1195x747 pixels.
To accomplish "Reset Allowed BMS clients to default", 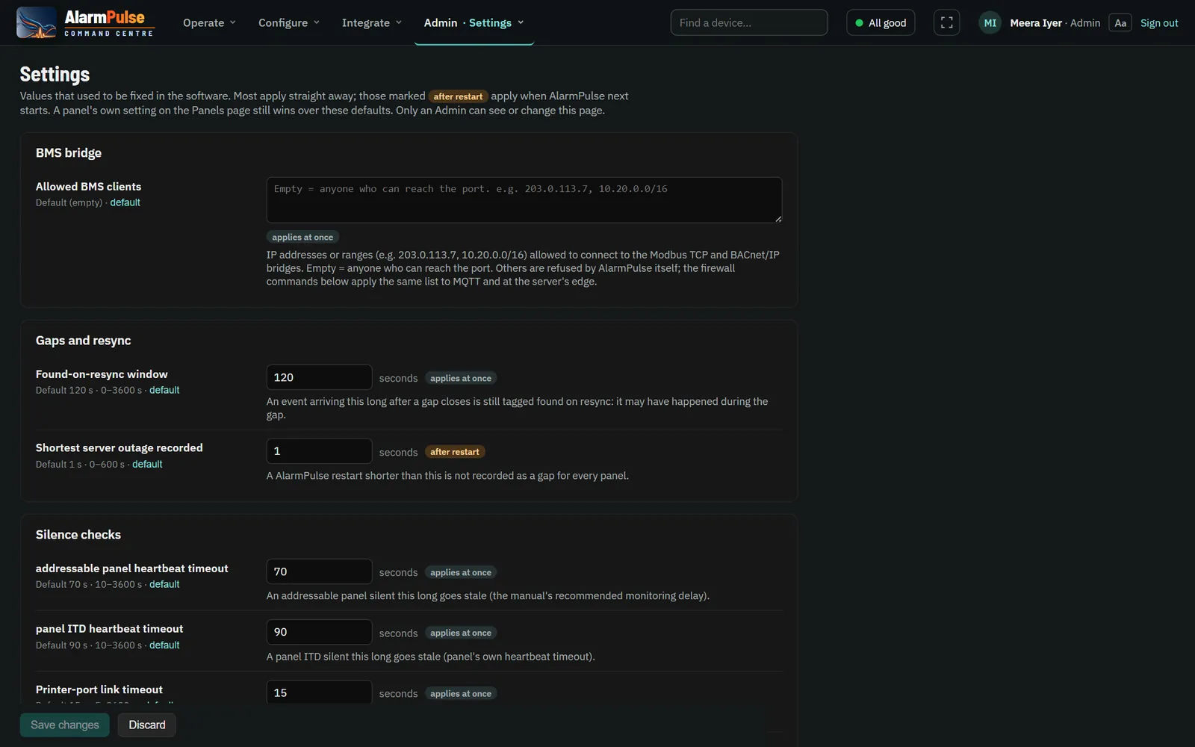I will click(125, 202).
